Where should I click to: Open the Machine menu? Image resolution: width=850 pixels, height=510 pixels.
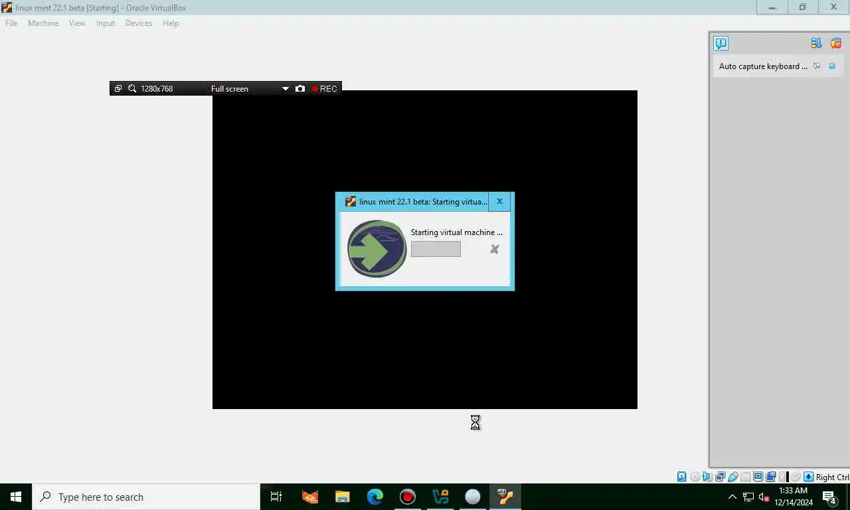(x=43, y=23)
